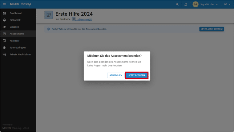Image resolution: width=234 pixels, height=132 pixels.
Task: Open the DE language dropdown
Action: pos(227,4)
